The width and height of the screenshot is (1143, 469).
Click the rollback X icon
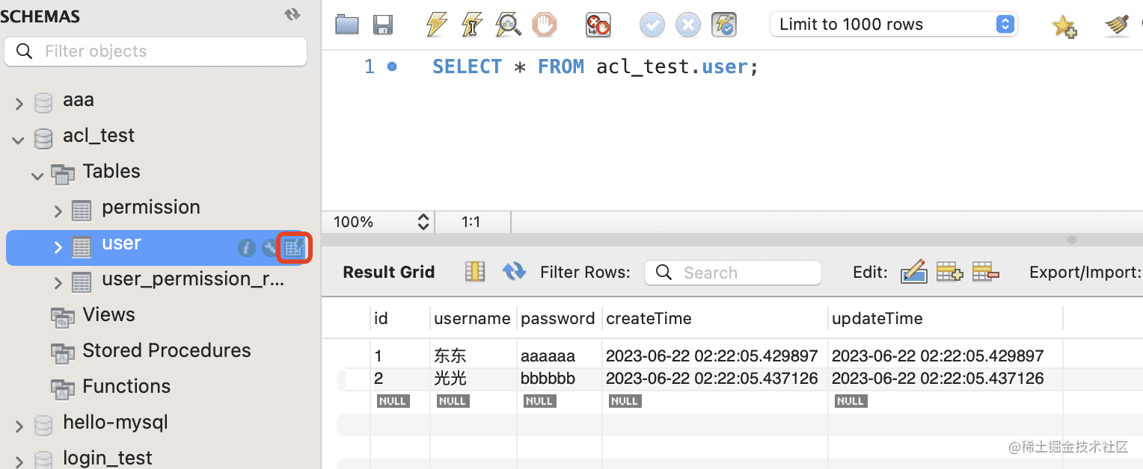[x=687, y=25]
